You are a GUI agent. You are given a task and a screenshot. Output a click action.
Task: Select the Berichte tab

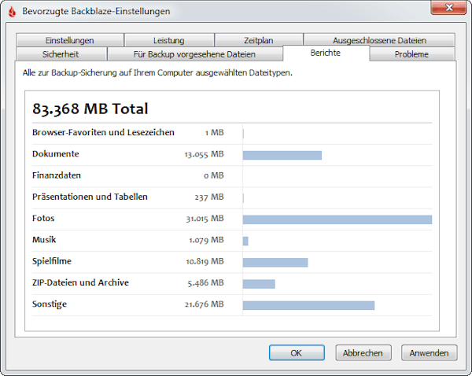[x=326, y=53]
